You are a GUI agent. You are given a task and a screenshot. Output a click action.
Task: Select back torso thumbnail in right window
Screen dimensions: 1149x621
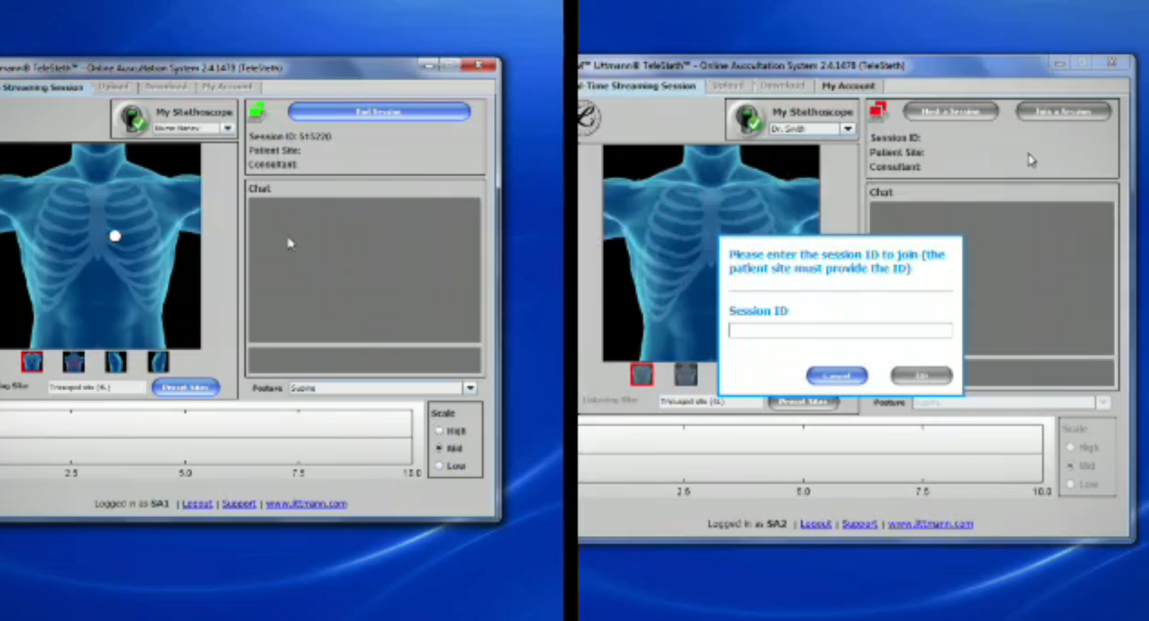pyautogui.click(x=685, y=375)
